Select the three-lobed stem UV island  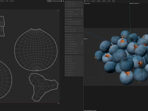pos(43,87)
